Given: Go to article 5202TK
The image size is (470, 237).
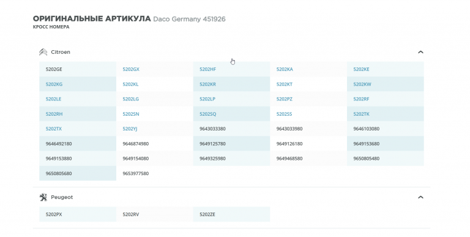Looking at the screenshot, I should click(x=361, y=114).
